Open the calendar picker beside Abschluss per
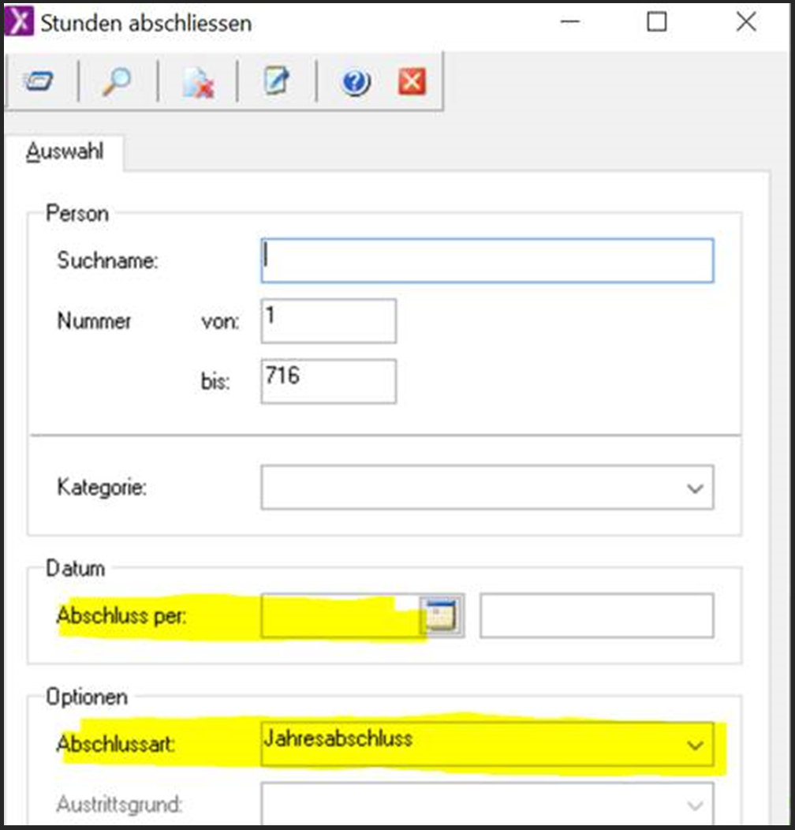 coord(441,615)
